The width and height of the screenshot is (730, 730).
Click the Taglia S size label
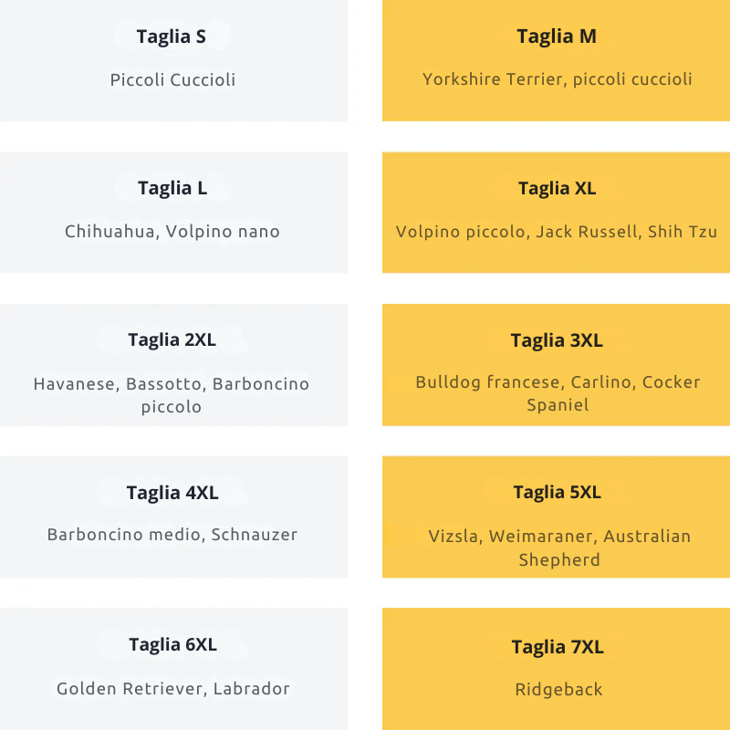pyautogui.click(x=172, y=36)
